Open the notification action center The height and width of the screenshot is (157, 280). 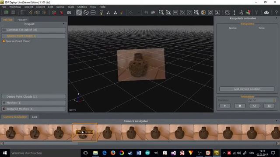(x=273, y=153)
